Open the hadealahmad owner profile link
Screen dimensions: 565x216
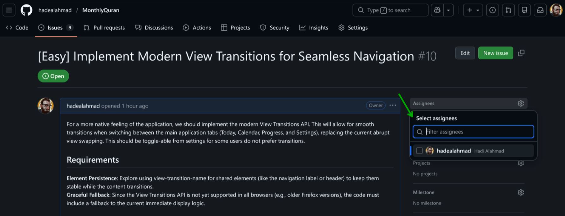pyautogui.click(x=55, y=10)
